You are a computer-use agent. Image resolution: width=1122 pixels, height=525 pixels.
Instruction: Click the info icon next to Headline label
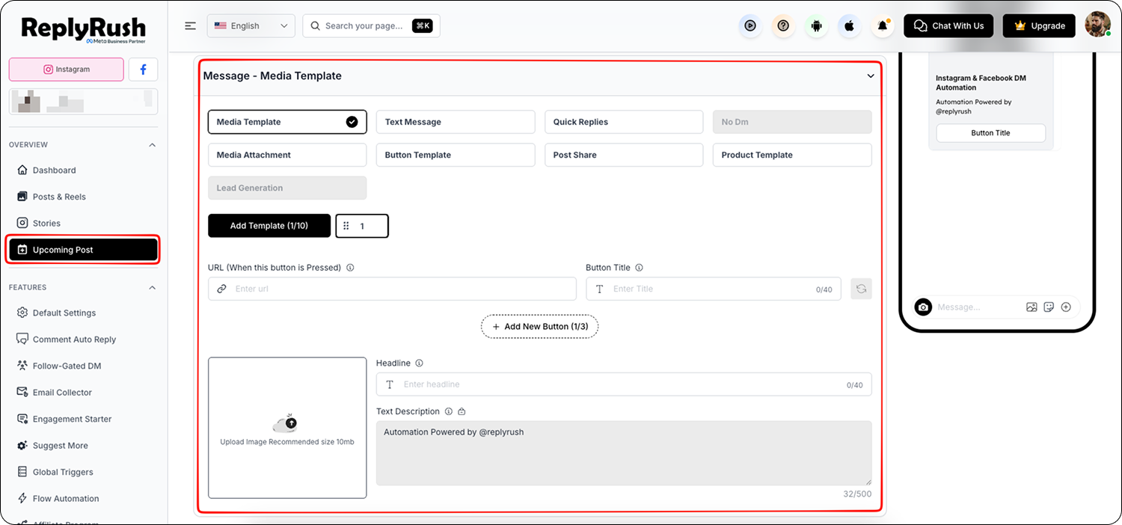419,363
